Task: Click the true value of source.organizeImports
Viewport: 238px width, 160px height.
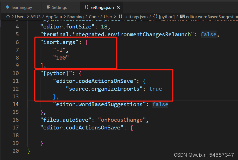Action: point(155,89)
